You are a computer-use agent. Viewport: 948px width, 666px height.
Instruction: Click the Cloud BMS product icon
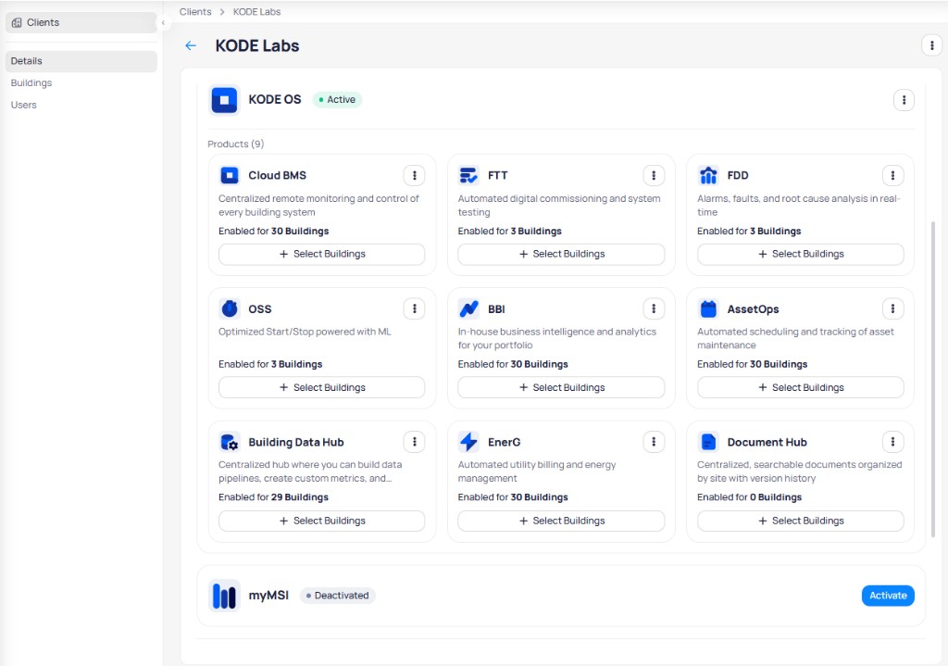pyautogui.click(x=230, y=175)
